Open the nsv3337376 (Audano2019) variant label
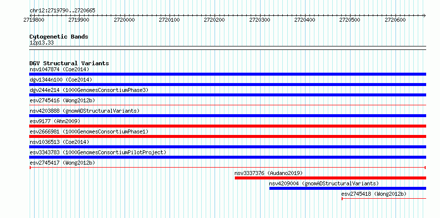This screenshot has height=218, width=440. 268,173
